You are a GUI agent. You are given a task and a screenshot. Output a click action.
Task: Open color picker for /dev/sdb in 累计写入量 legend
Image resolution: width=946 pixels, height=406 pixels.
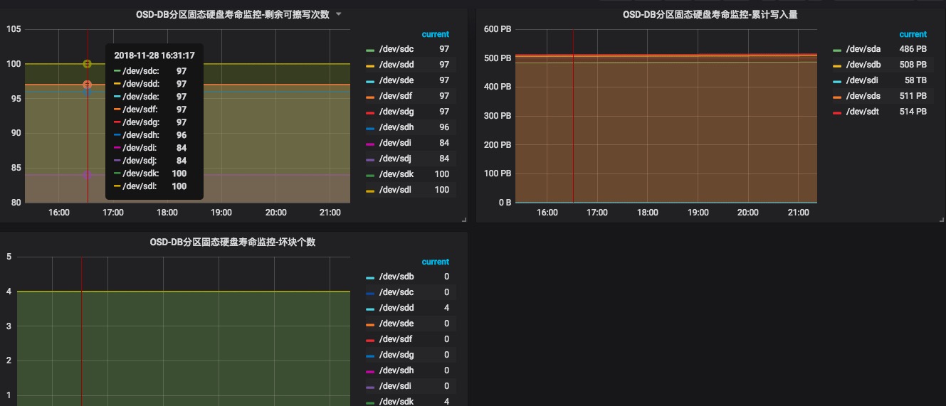837,65
